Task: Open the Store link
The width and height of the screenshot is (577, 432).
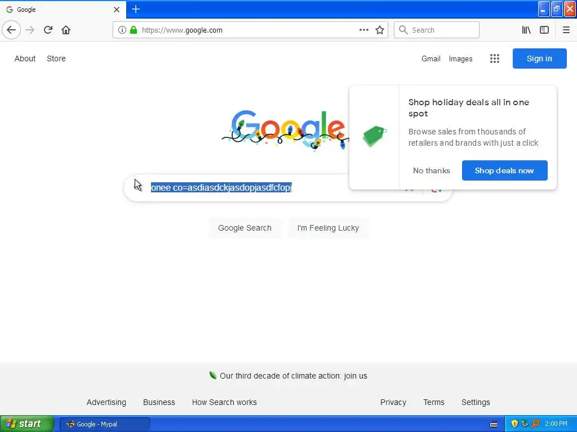Action: click(56, 58)
